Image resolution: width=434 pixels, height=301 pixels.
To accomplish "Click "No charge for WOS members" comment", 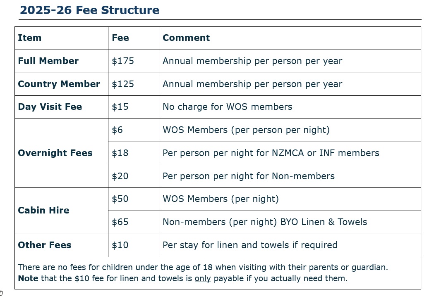I will (x=227, y=107).
